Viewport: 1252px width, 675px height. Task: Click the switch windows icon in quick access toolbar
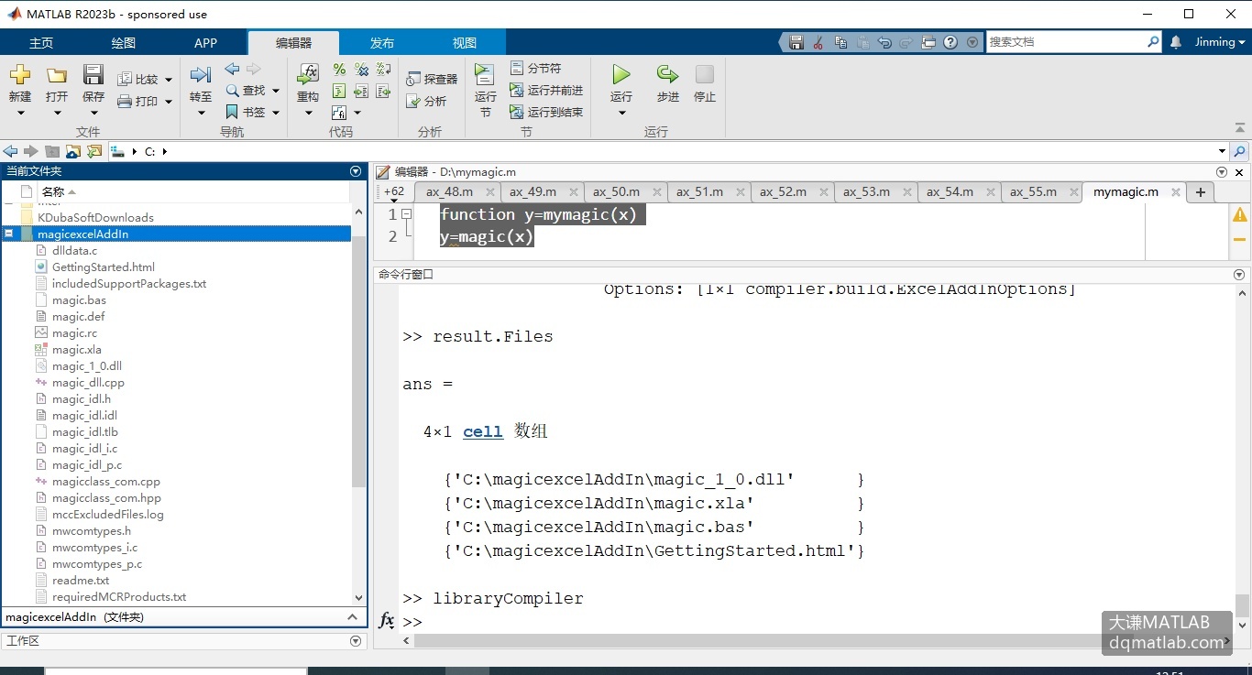[928, 42]
